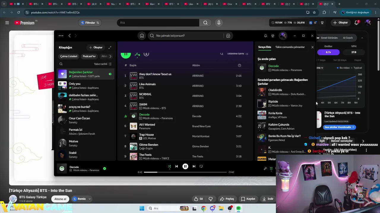Image resolution: width=380 pixels, height=213 pixels.
Task: Run YouTube search with the magnifier button
Action: pos(205,23)
